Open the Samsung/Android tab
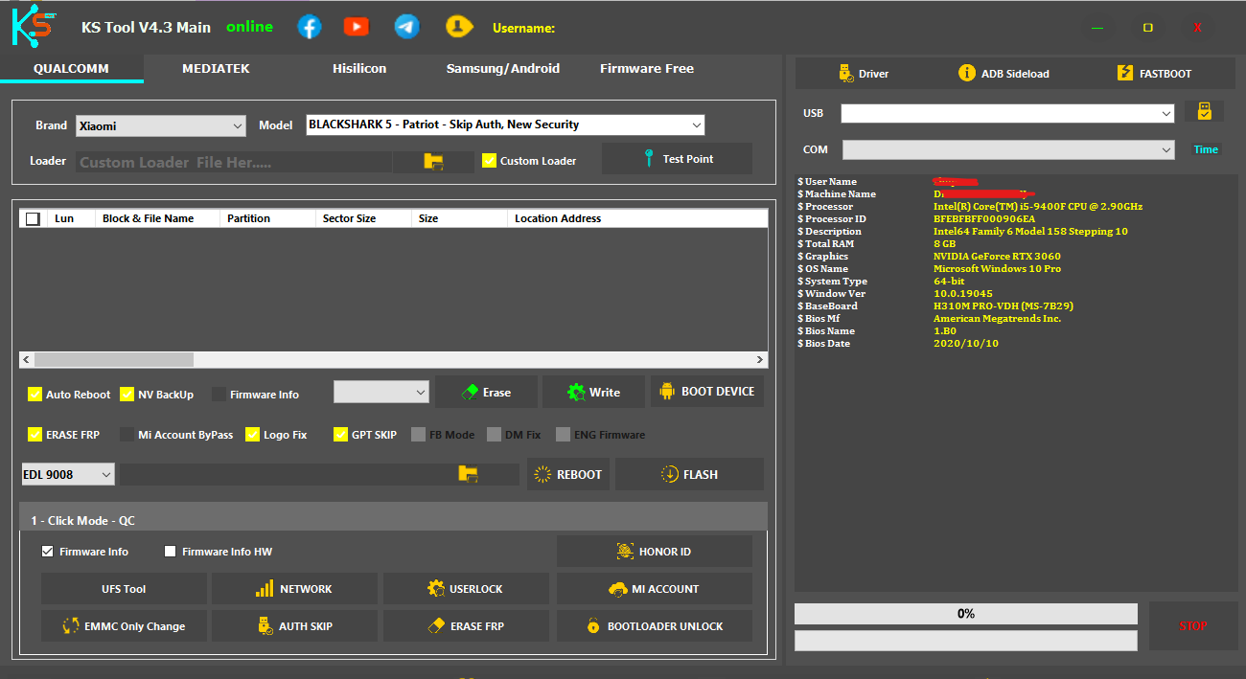The width and height of the screenshot is (1246, 679). pos(502,69)
